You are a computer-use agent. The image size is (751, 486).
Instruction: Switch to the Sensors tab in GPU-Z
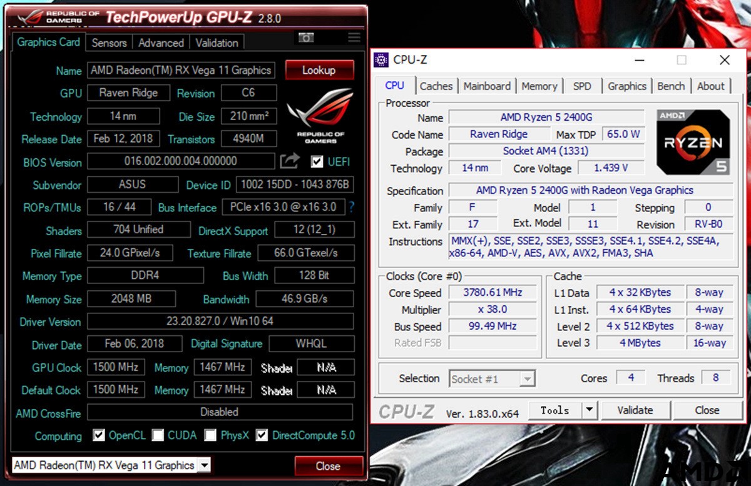(109, 43)
